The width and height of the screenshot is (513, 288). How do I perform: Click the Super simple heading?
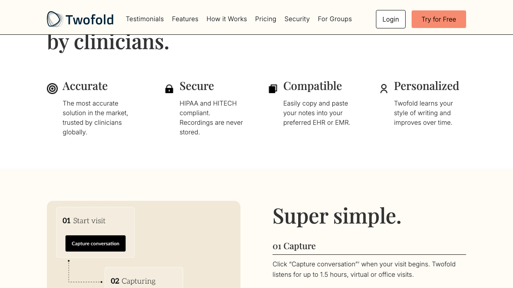click(337, 216)
